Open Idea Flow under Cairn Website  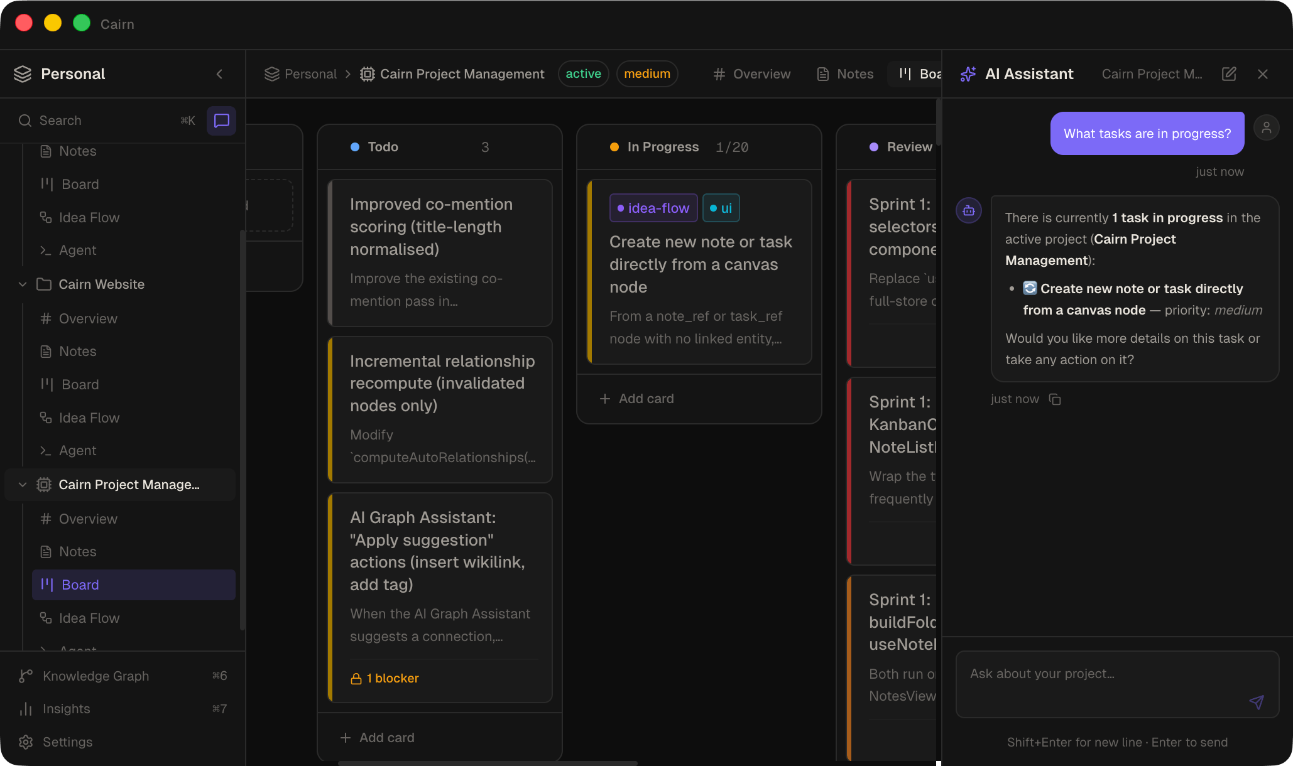tap(134, 418)
